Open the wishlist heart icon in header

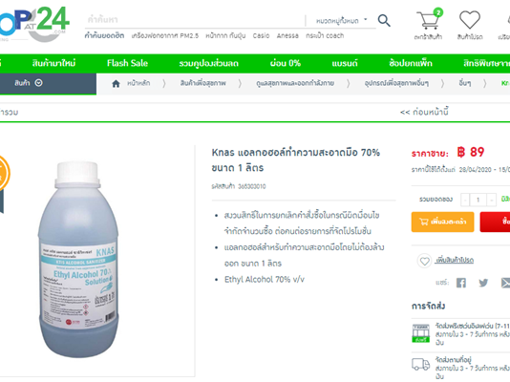(x=469, y=19)
